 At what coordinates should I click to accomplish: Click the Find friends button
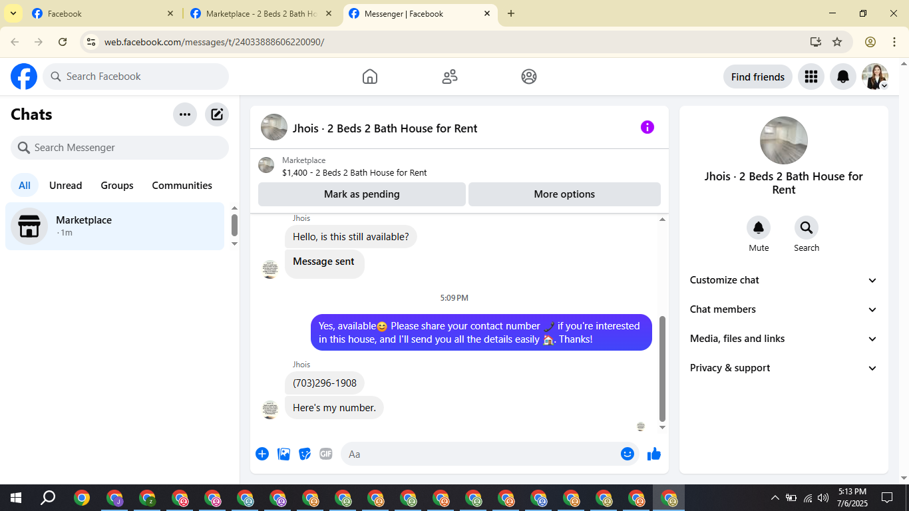point(758,77)
